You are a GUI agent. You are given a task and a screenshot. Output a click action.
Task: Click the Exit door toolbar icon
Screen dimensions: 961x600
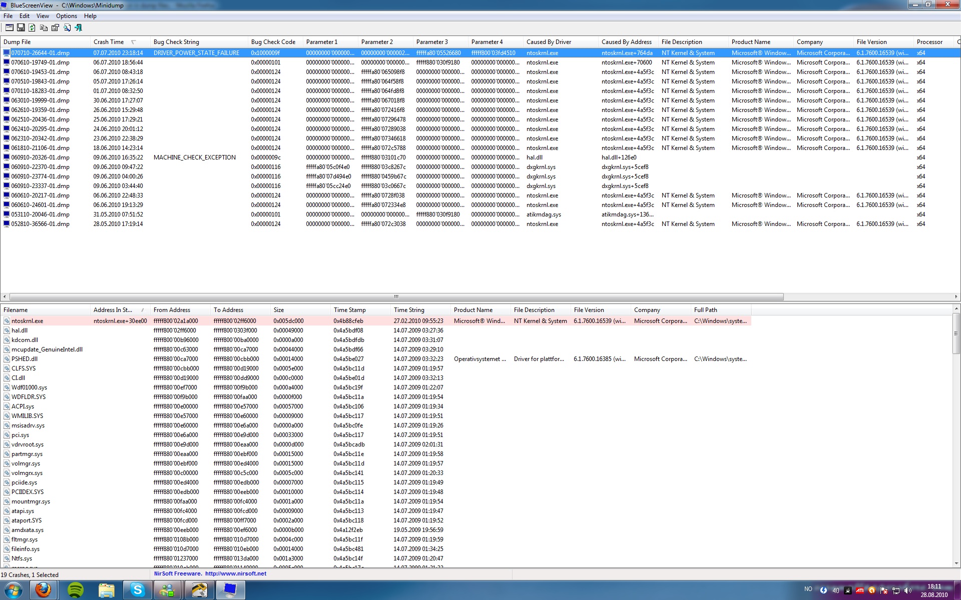[x=78, y=28]
